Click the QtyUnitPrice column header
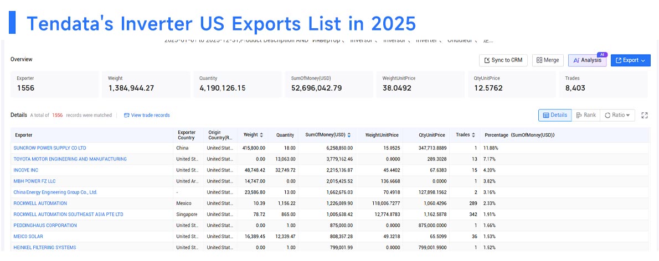The image size is (659, 261). click(x=431, y=135)
